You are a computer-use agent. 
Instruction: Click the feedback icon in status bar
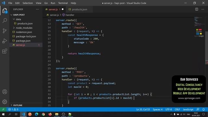click(198, 110)
